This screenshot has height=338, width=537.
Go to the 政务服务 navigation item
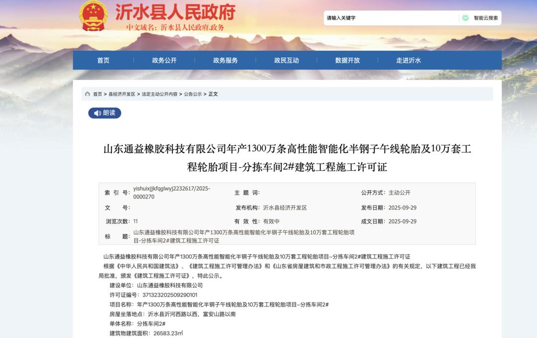[225, 60]
